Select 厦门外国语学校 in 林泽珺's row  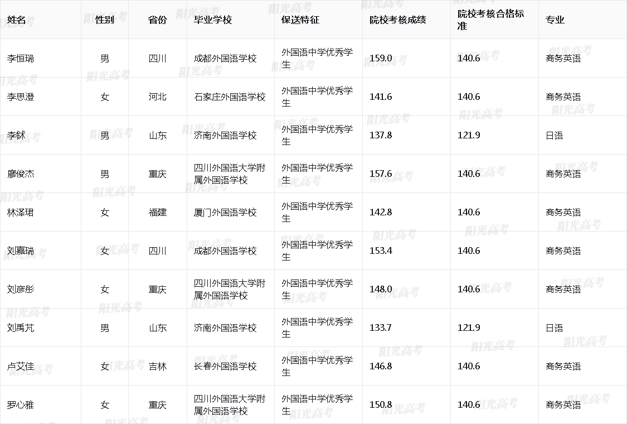coord(222,212)
